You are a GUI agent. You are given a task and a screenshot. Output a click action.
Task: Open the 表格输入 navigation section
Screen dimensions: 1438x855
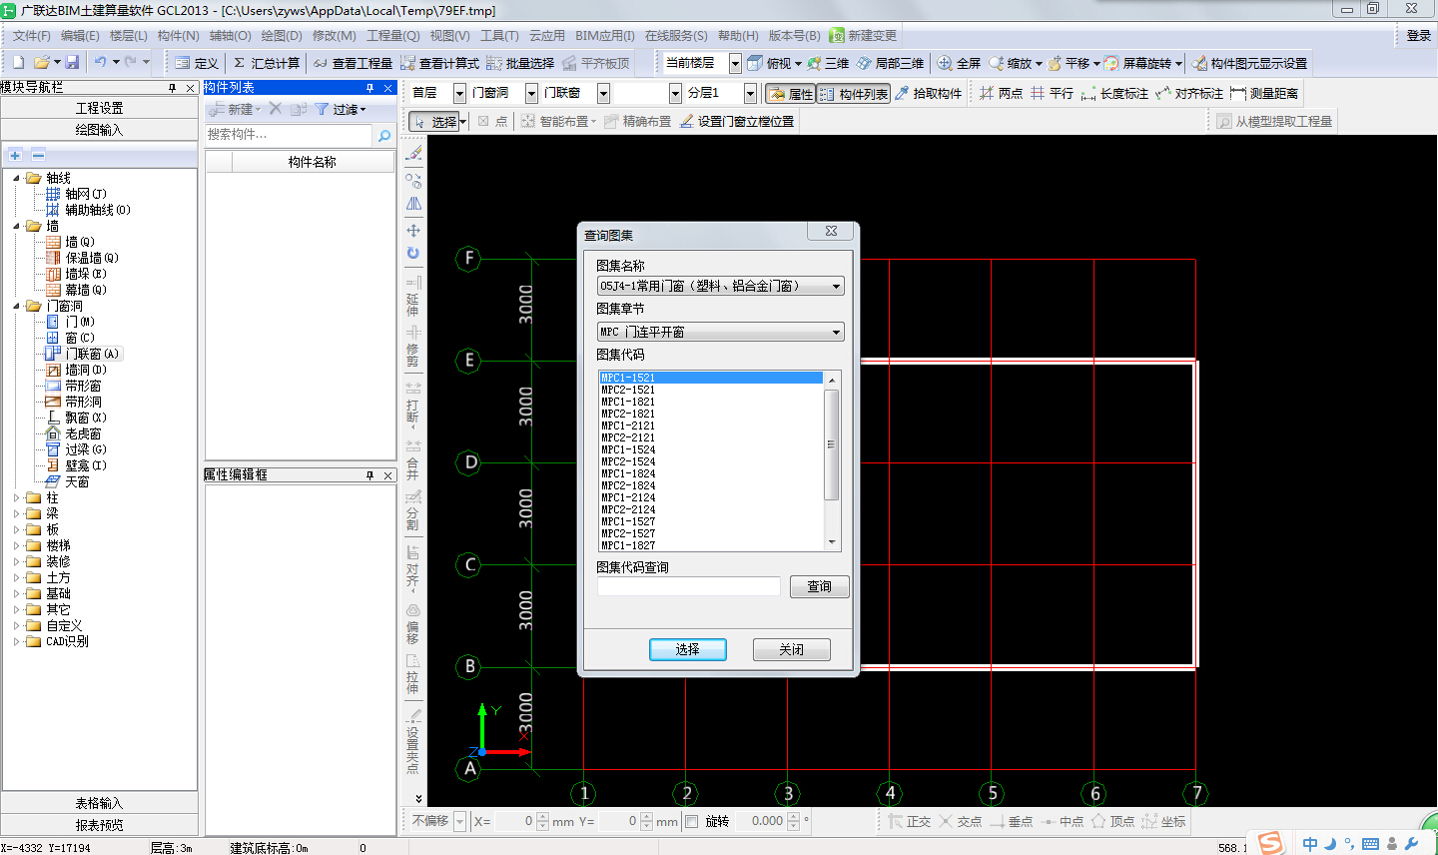(x=99, y=803)
